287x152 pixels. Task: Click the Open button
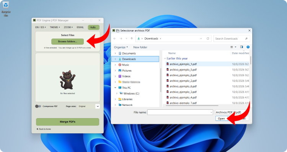221,118
